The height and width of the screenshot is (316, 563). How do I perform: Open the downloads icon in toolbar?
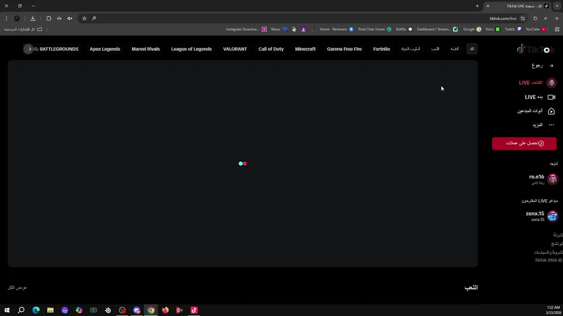pos(33,18)
